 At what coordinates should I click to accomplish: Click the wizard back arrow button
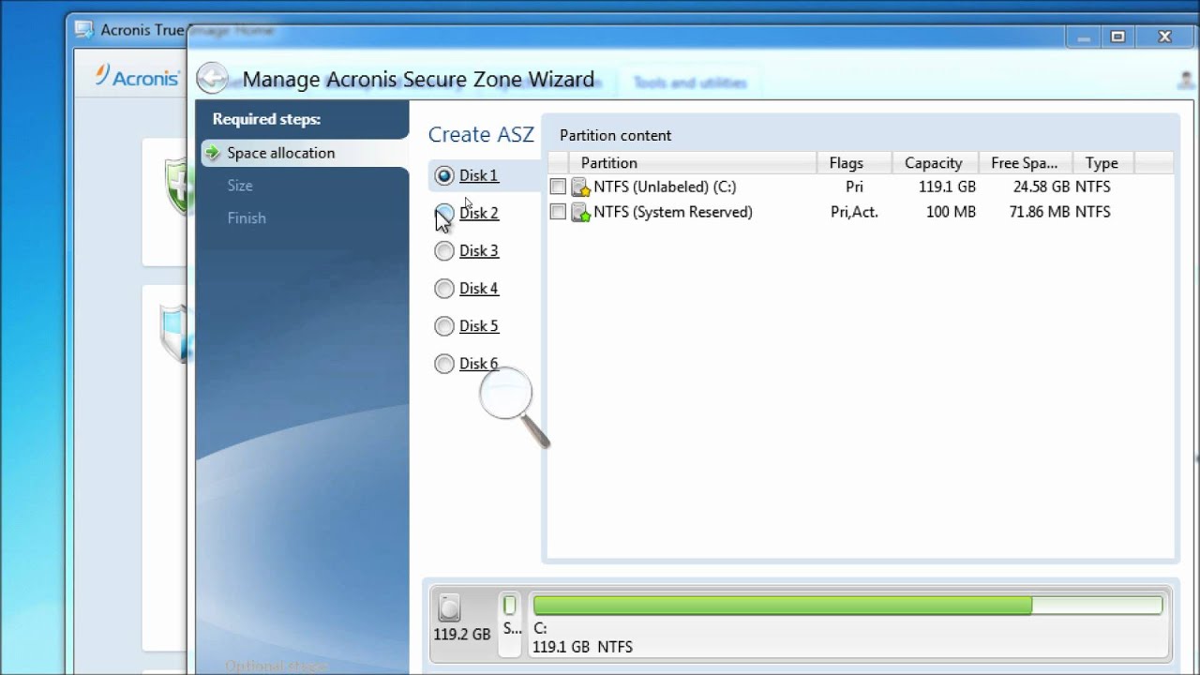coord(213,79)
